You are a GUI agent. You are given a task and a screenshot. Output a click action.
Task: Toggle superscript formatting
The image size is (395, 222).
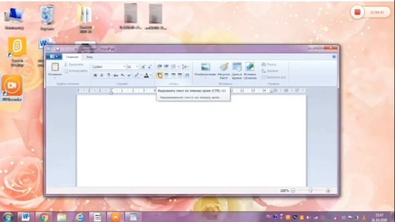pyautogui.click(x=129, y=75)
